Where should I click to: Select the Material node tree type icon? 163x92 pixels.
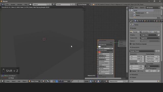pos(91,81)
